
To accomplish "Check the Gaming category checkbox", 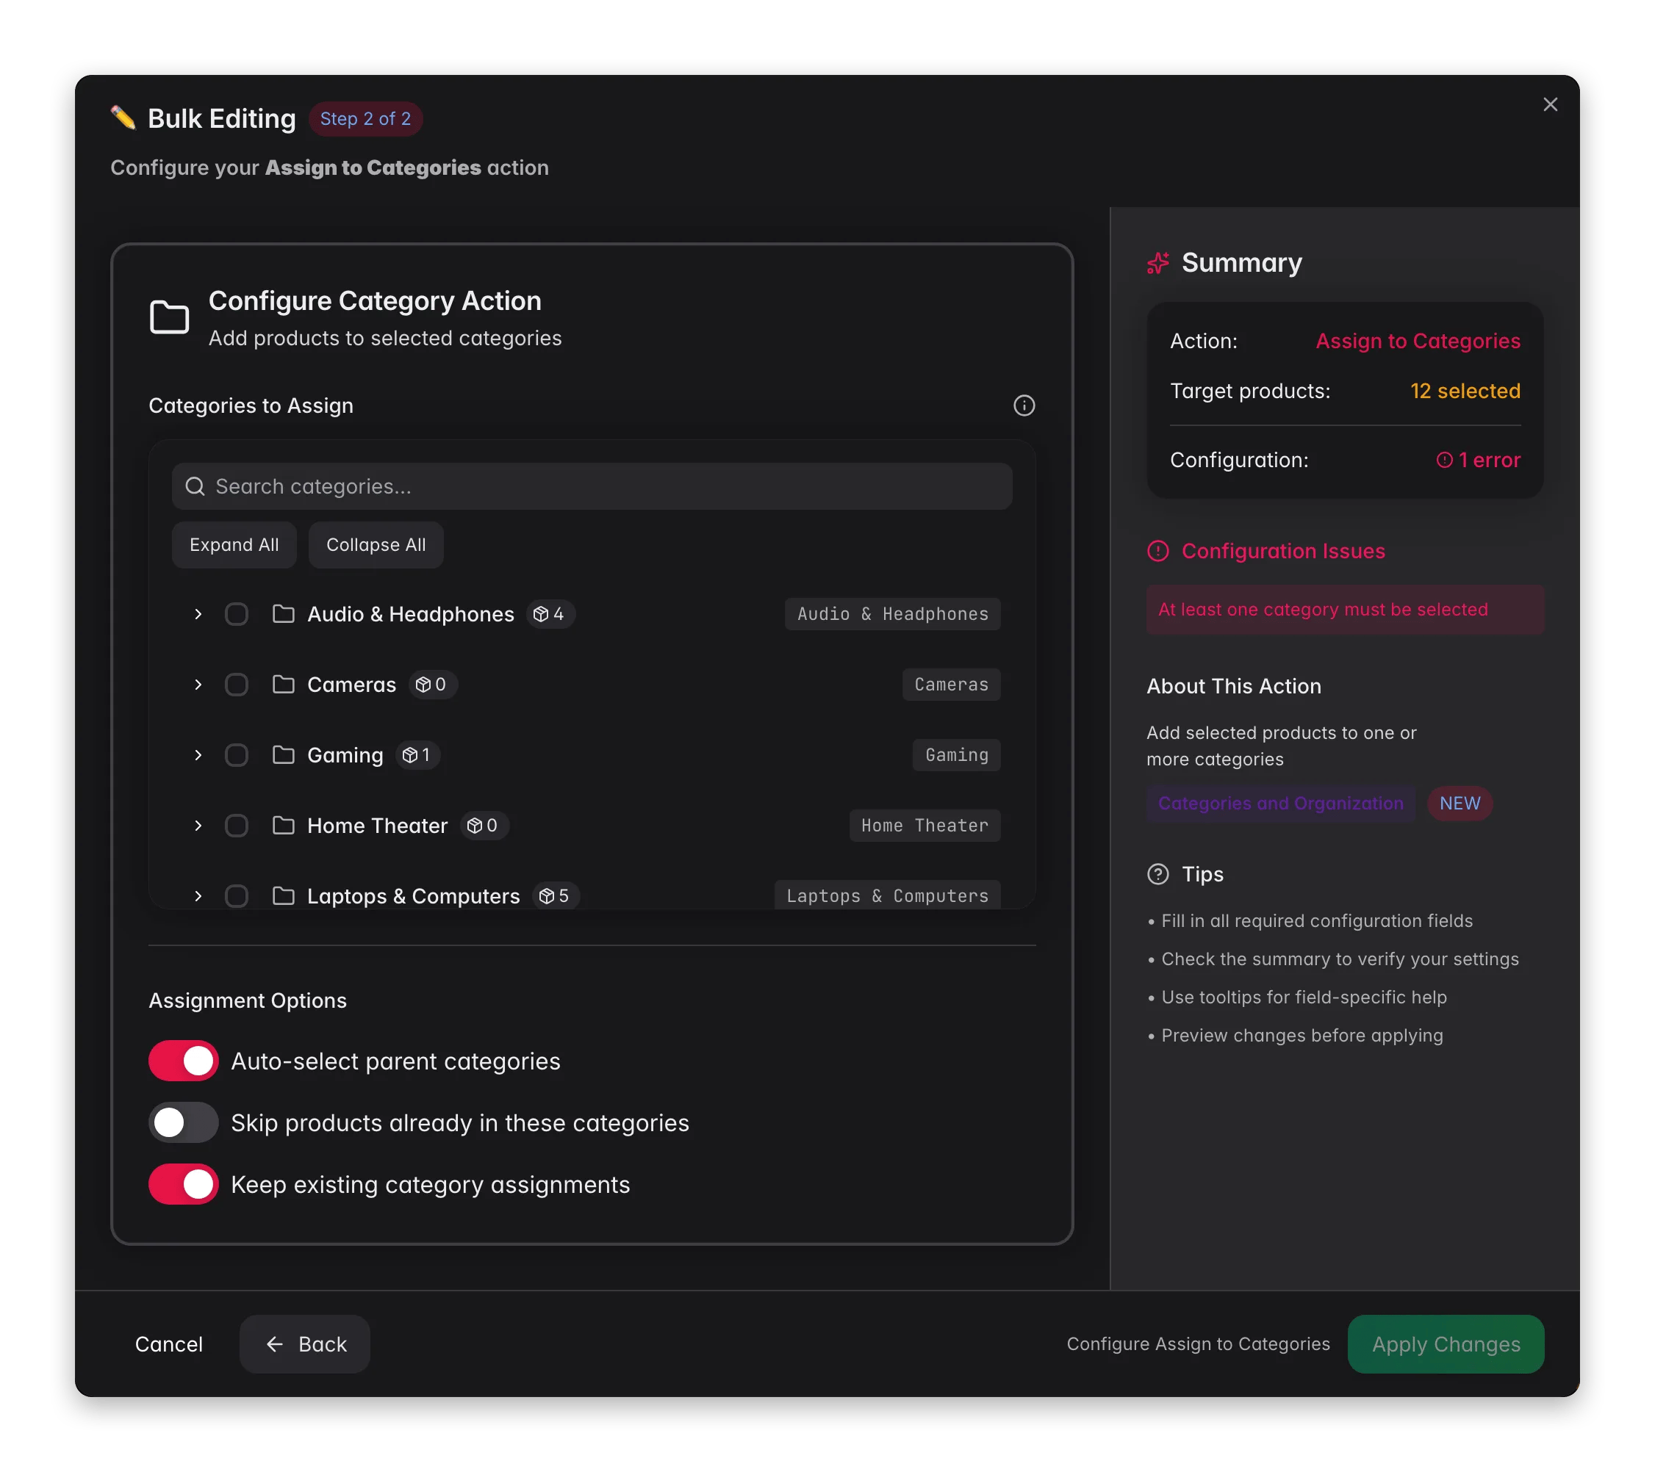I will (x=237, y=755).
